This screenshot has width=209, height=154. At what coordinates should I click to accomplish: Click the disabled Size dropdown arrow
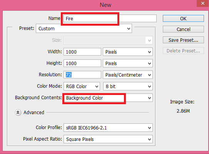pyautogui.click(x=149, y=40)
